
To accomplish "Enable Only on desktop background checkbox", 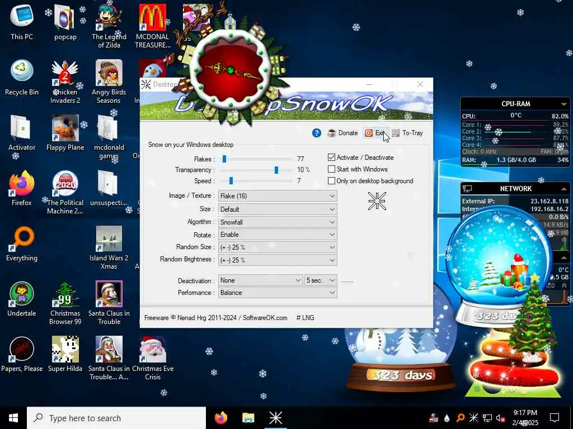I will tap(331, 180).
